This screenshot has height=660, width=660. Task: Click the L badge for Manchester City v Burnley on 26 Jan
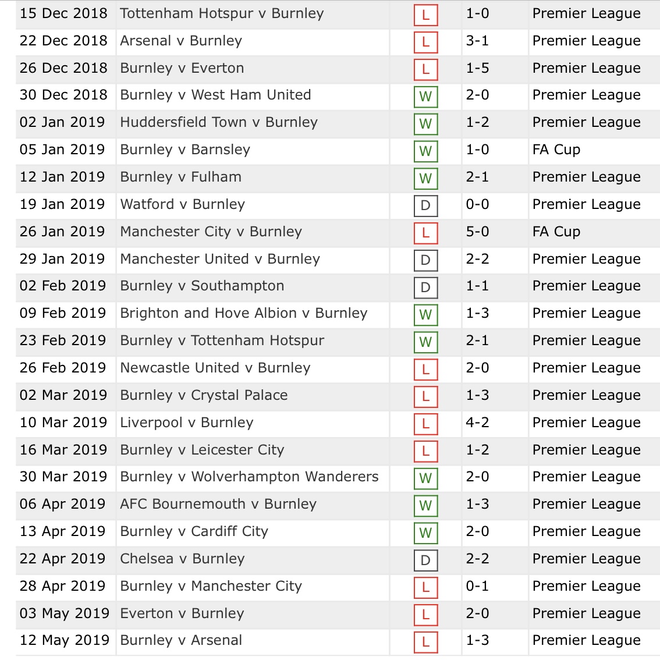425,233
